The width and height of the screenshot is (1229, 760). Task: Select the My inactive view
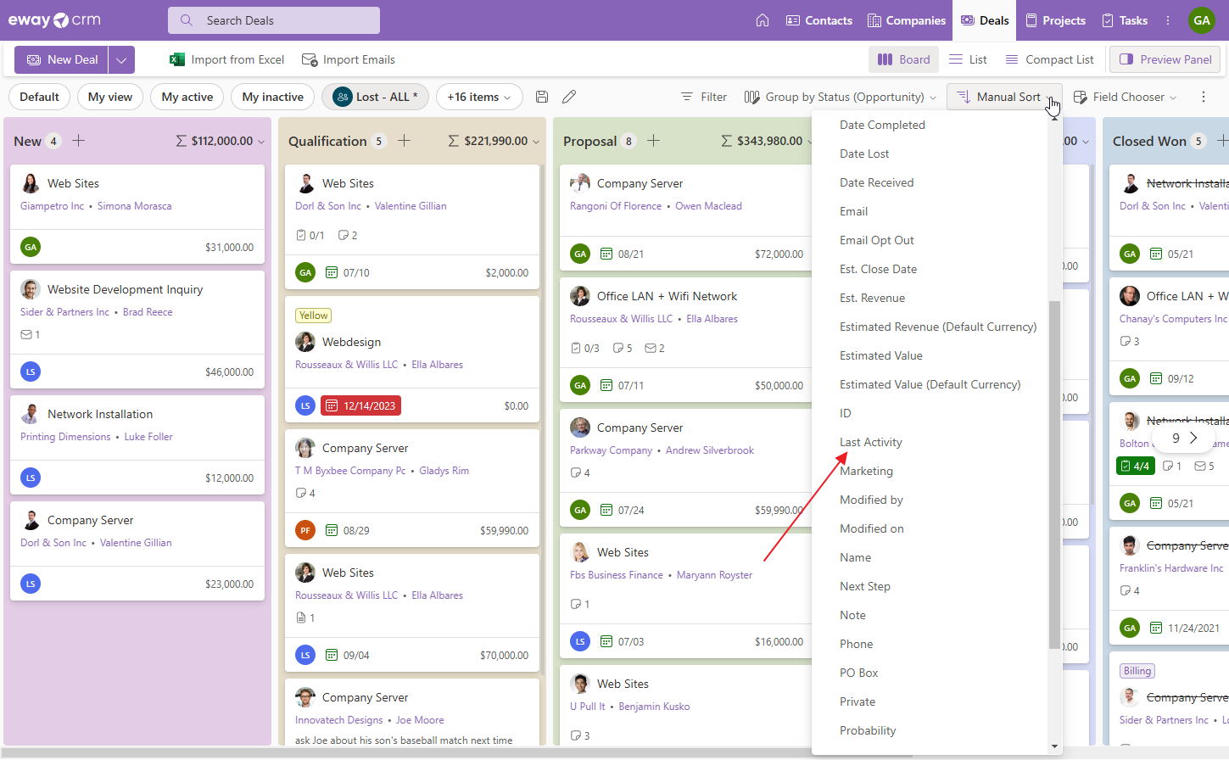click(272, 97)
